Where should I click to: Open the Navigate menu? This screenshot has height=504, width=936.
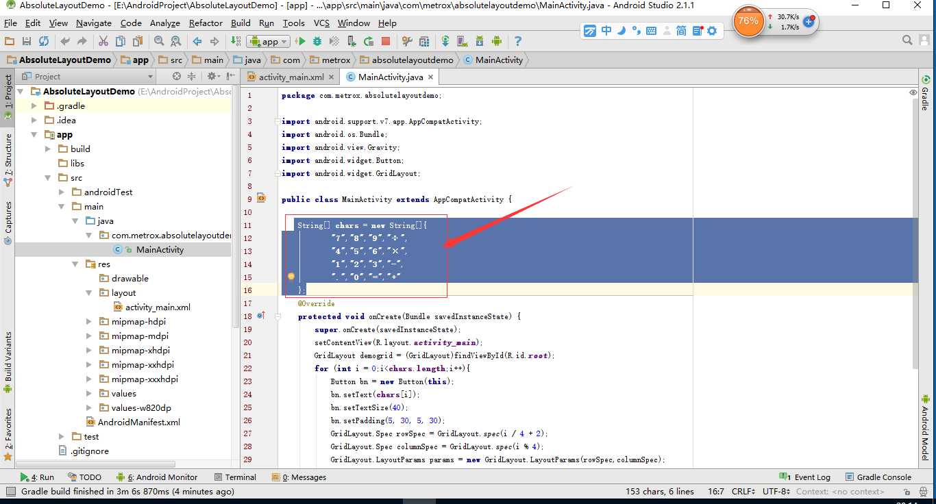(94, 23)
